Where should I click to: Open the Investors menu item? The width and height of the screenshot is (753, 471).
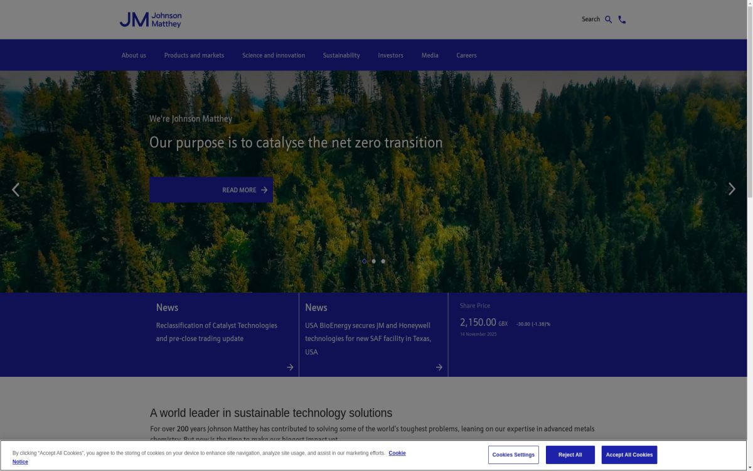pyautogui.click(x=390, y=55)
